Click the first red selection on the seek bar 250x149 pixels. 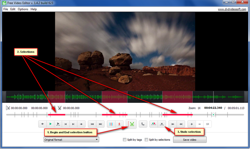[56, 115]
